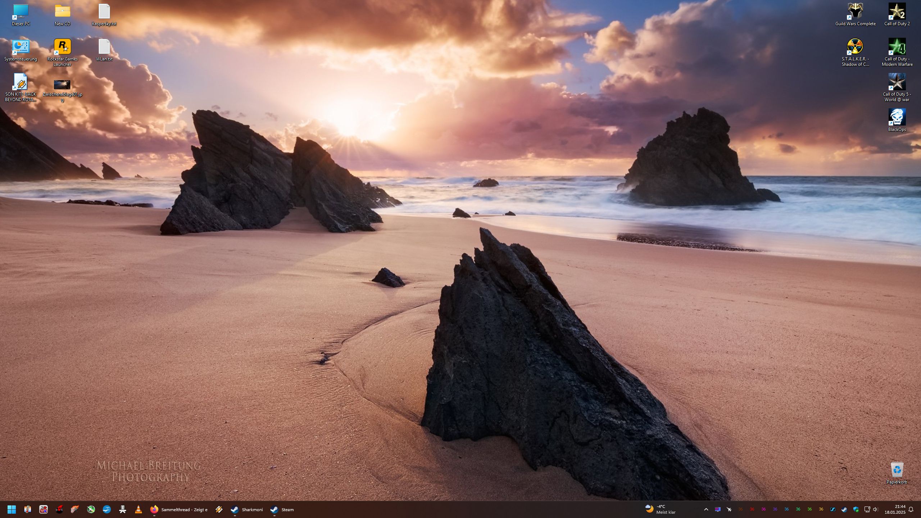921x518 pixels.
Task: Click the volume speaker tray icon
Action: coord(875,509)
